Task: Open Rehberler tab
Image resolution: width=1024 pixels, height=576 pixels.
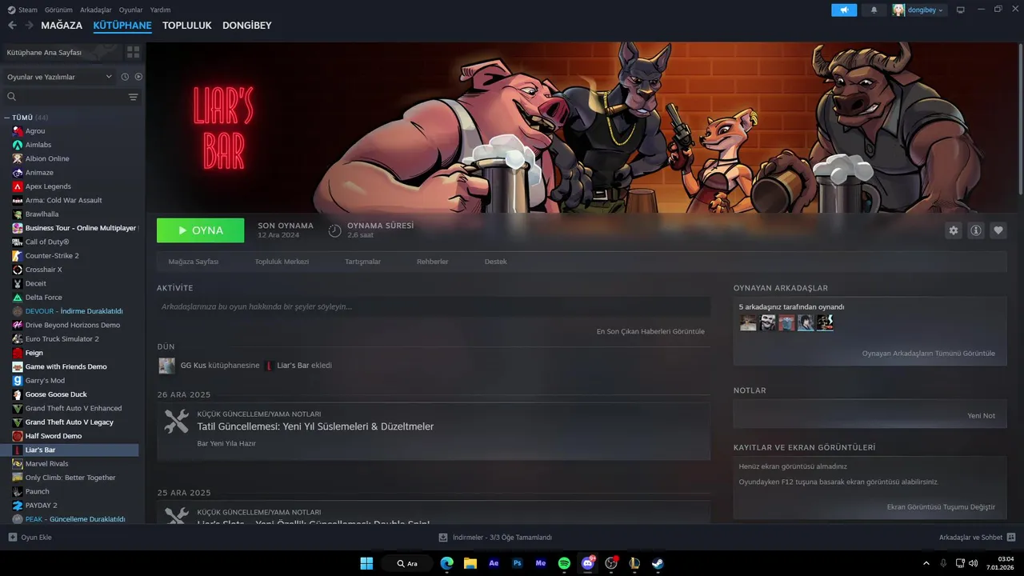Action: point(433,262)
